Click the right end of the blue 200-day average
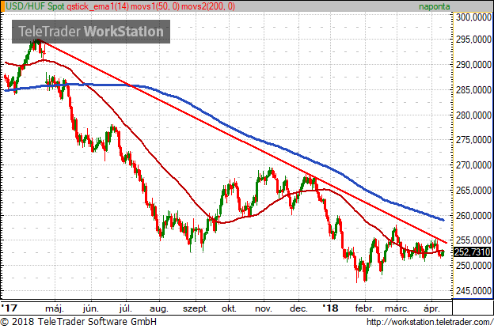Screen dimensions: 494x329 pyautogui.click(x=443, y=220)
